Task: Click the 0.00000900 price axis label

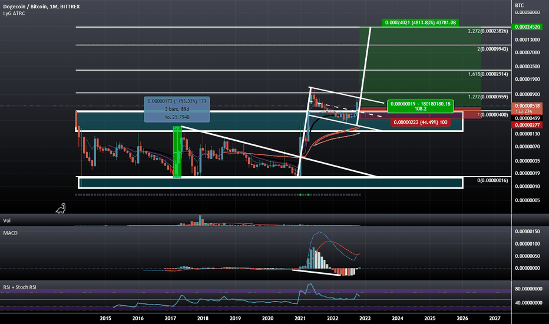Action: [527, 95]
